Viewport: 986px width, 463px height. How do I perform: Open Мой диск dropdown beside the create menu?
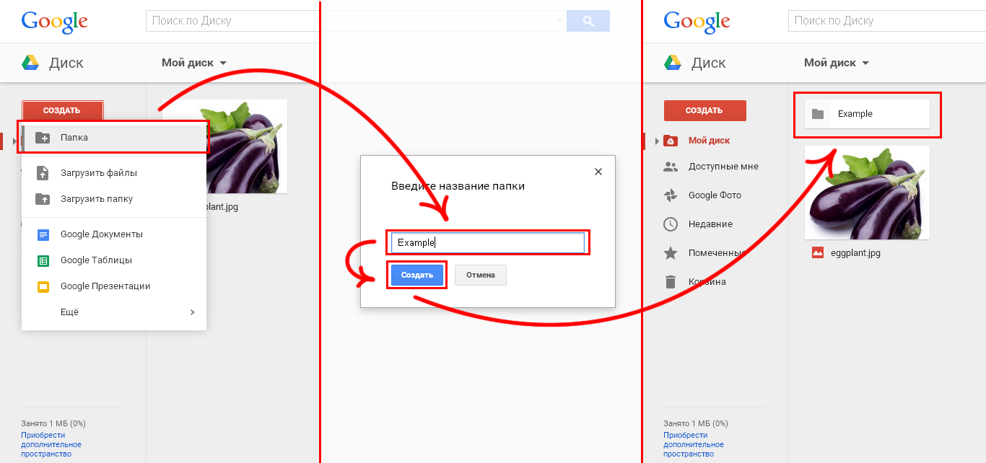194,63
